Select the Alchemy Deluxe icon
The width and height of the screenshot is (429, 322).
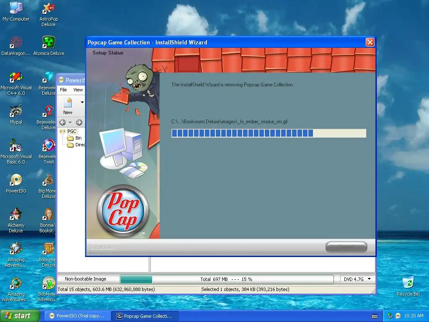coord(16,221)
